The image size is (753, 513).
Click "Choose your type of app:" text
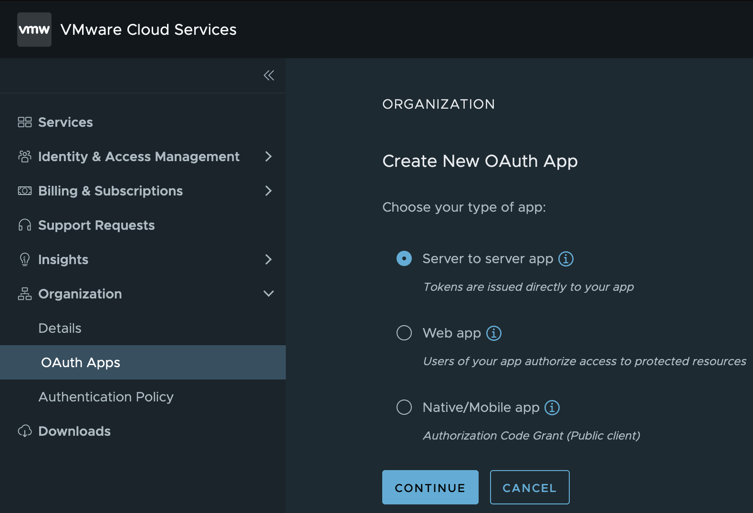464,207
